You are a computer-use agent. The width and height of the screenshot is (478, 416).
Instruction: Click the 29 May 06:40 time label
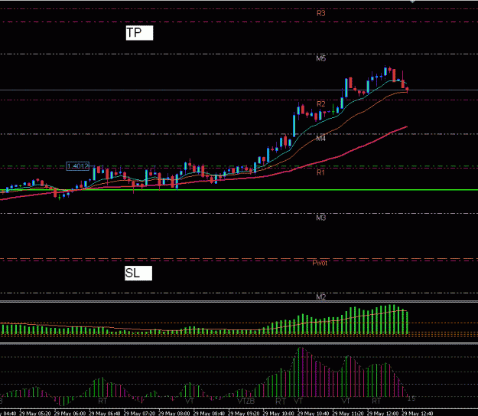(x=105, y=414)
